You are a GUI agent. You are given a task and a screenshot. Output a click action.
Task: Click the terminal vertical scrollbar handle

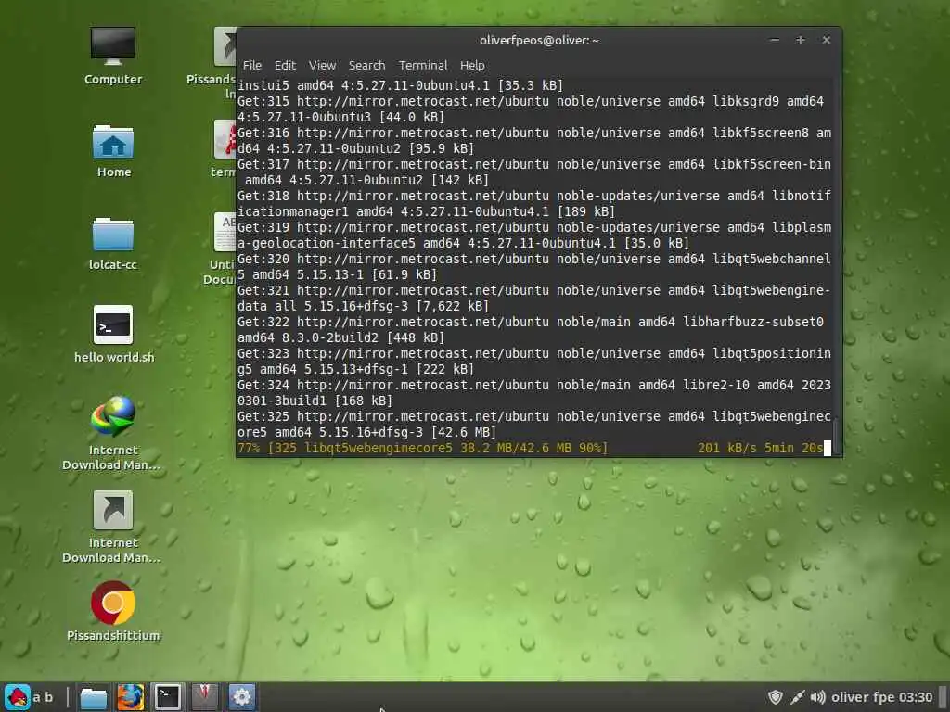point(836,434)
